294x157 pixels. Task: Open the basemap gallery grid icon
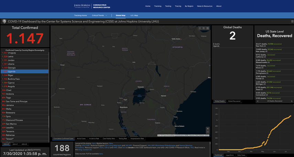[208, 28]
